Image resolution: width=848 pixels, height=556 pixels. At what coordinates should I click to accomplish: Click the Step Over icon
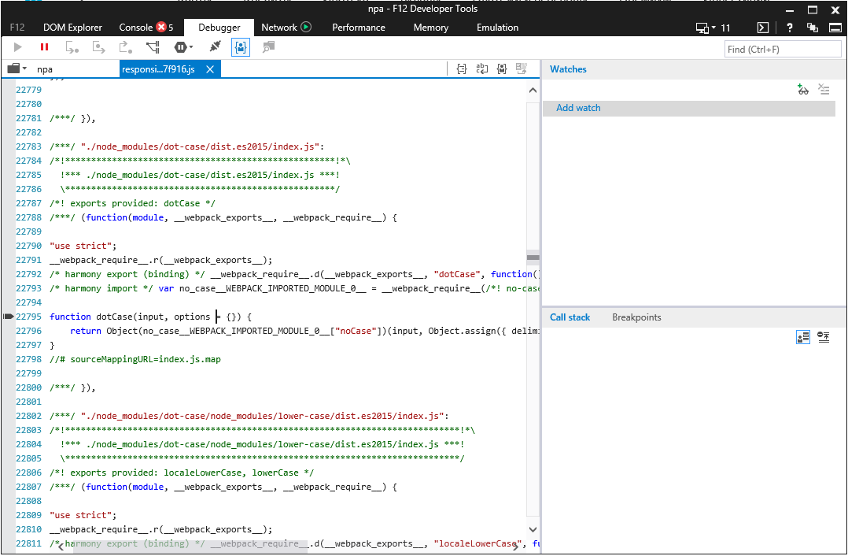98,47
